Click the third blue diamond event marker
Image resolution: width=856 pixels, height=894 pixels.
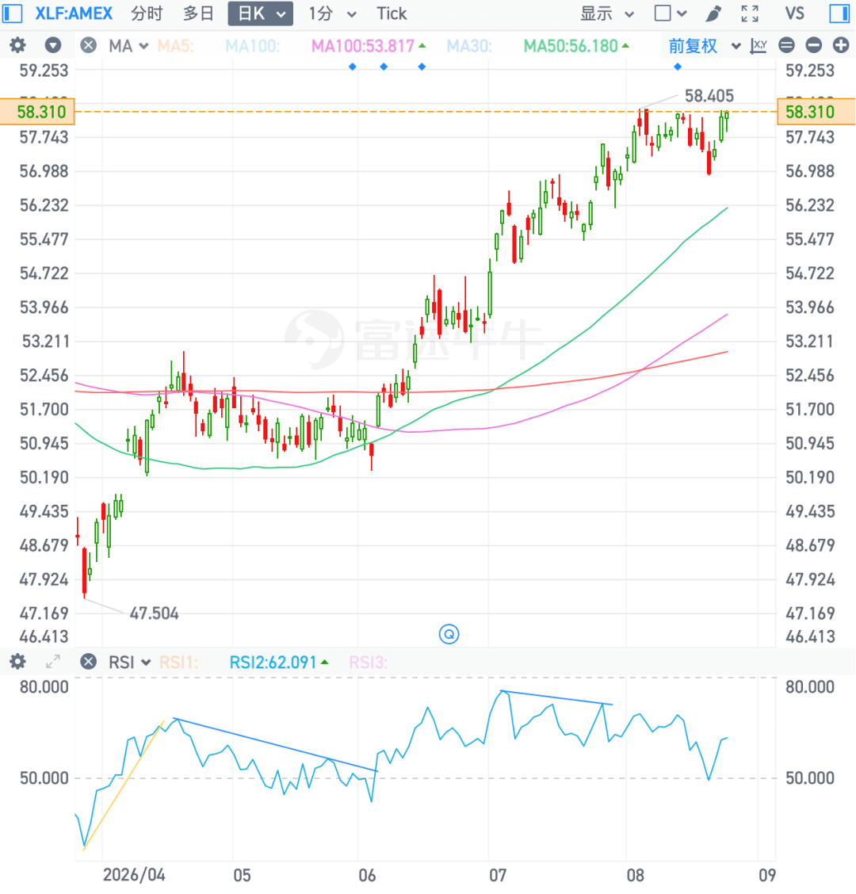click(x=422, y=67)
